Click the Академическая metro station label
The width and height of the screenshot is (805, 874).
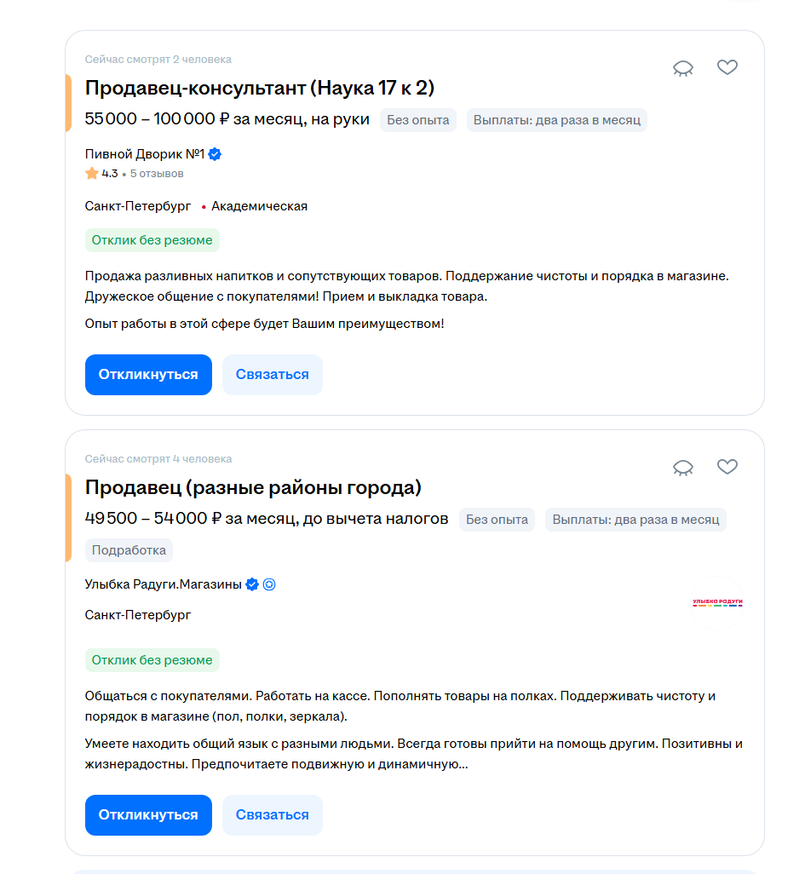tap(259, 206)
